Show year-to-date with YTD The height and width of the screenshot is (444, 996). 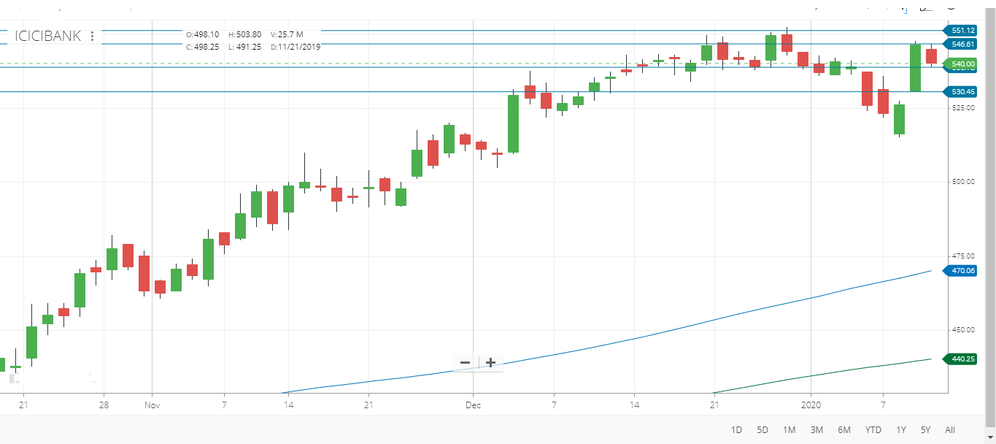[873, 429]
